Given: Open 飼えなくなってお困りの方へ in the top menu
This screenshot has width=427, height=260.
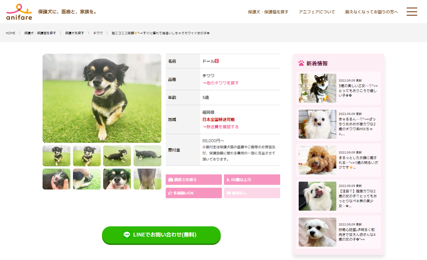Looking at the screenshot, I should coord(371,12).
